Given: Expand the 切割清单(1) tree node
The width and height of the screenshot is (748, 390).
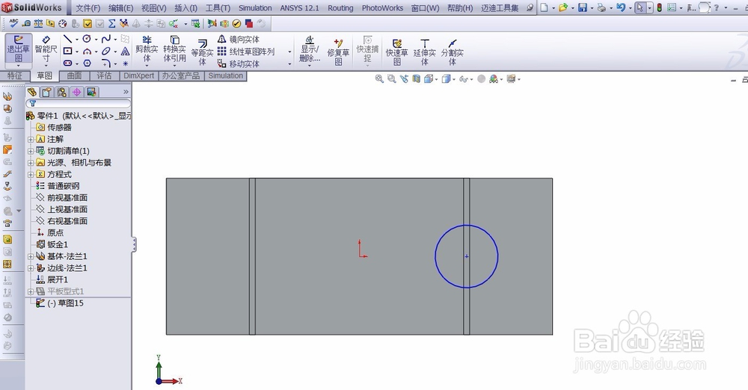Looking at the screenshot, I should (31, 151).
